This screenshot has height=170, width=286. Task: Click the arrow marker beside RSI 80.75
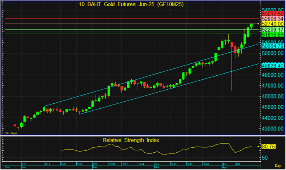point(259,146)
